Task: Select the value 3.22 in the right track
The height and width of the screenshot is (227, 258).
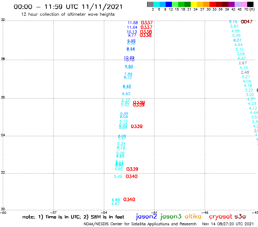Action: coord(249,90)
